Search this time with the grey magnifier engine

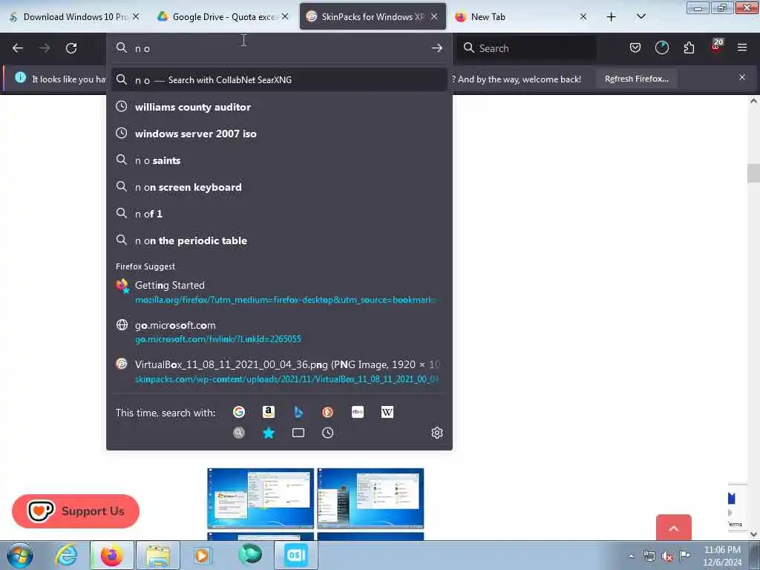point(238,433)
